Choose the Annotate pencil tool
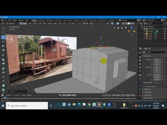167x125 pixels. (3, 55)
